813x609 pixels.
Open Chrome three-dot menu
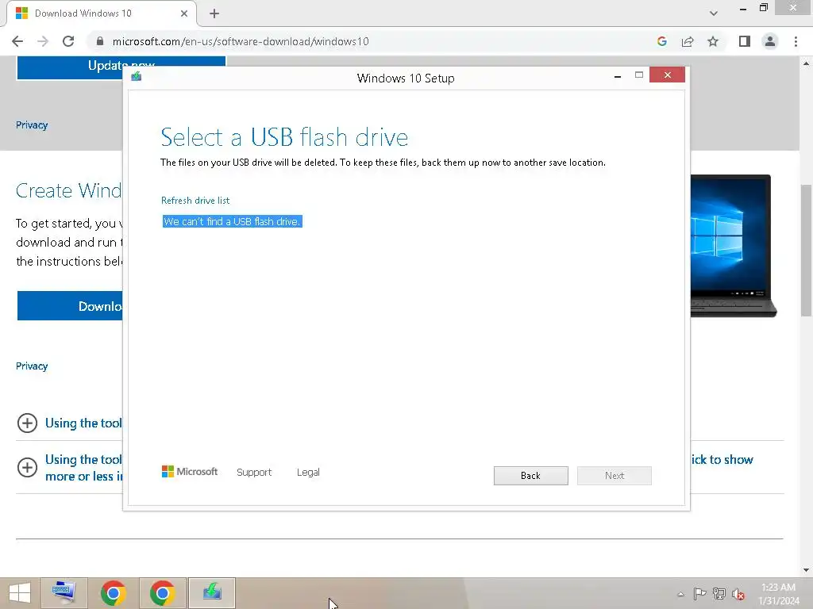(x=796, y=41)
